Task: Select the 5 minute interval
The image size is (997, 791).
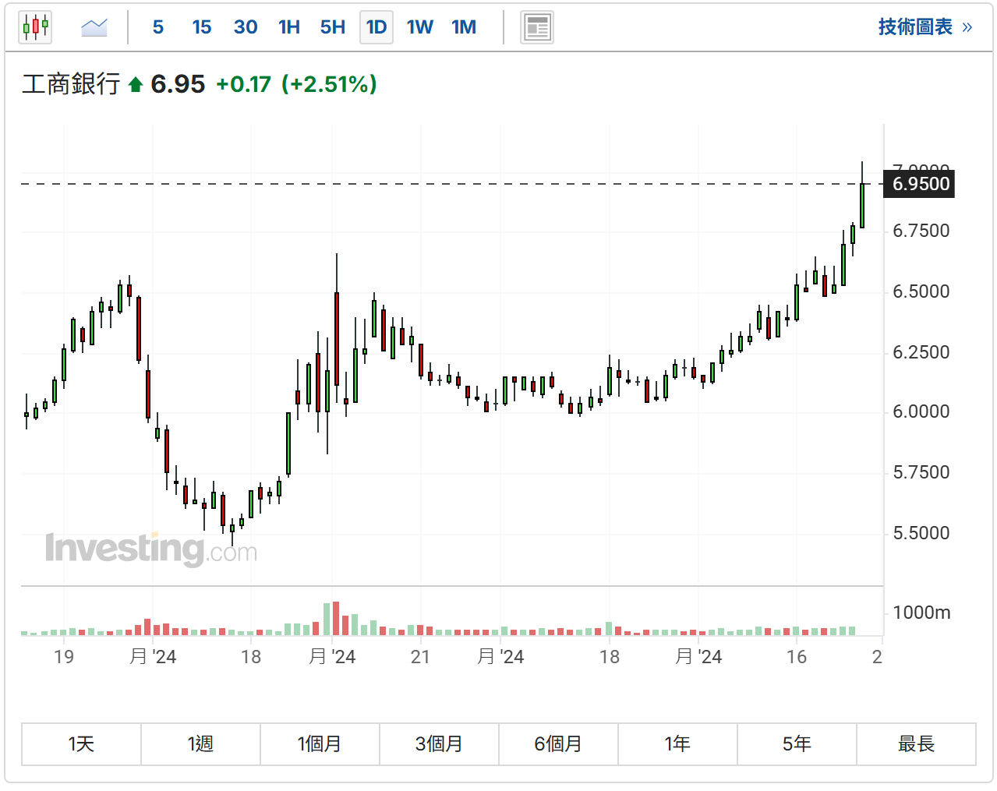Action: tap(158, 27)
